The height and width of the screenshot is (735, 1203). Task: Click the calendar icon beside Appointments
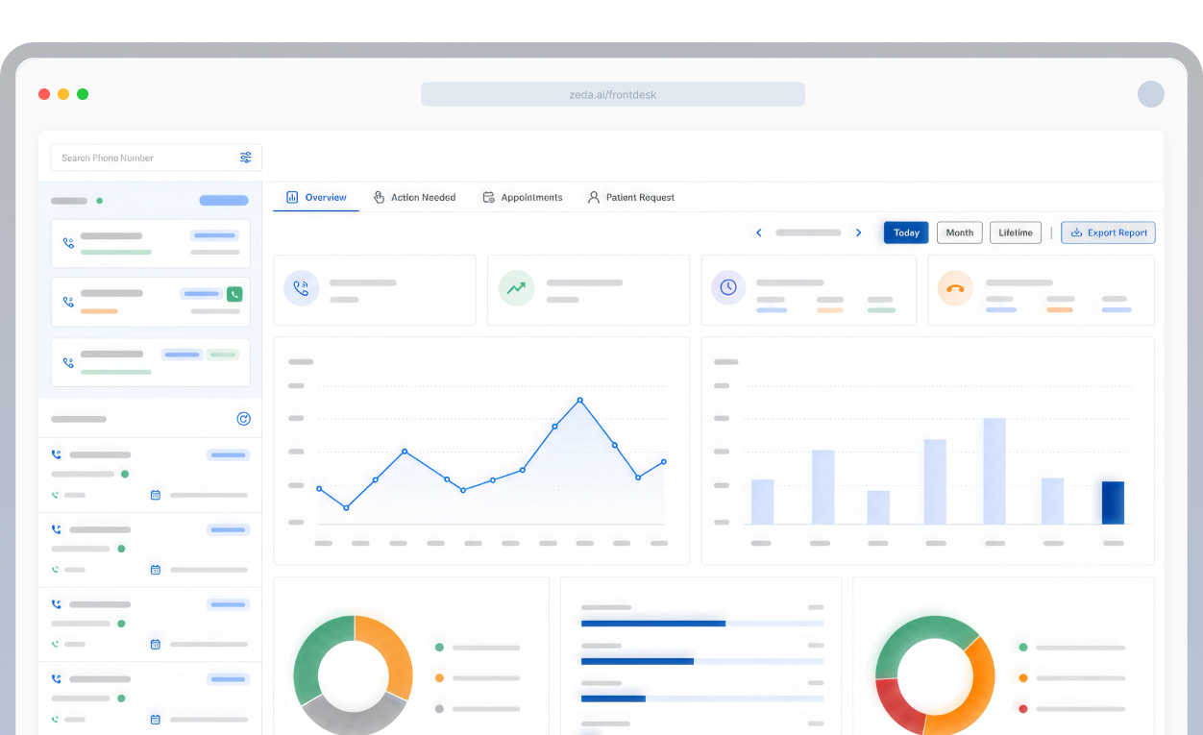click(x=488, y=197)
